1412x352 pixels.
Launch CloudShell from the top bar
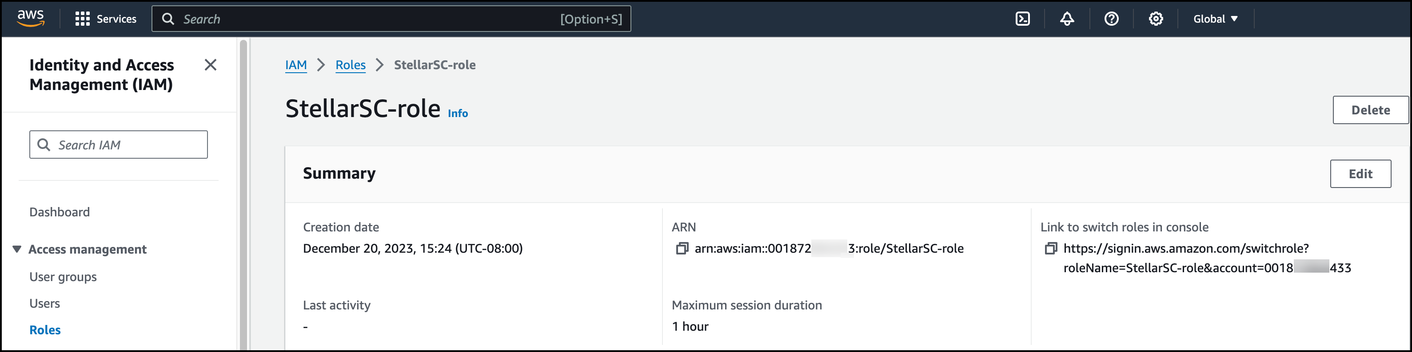[1022, 19]
